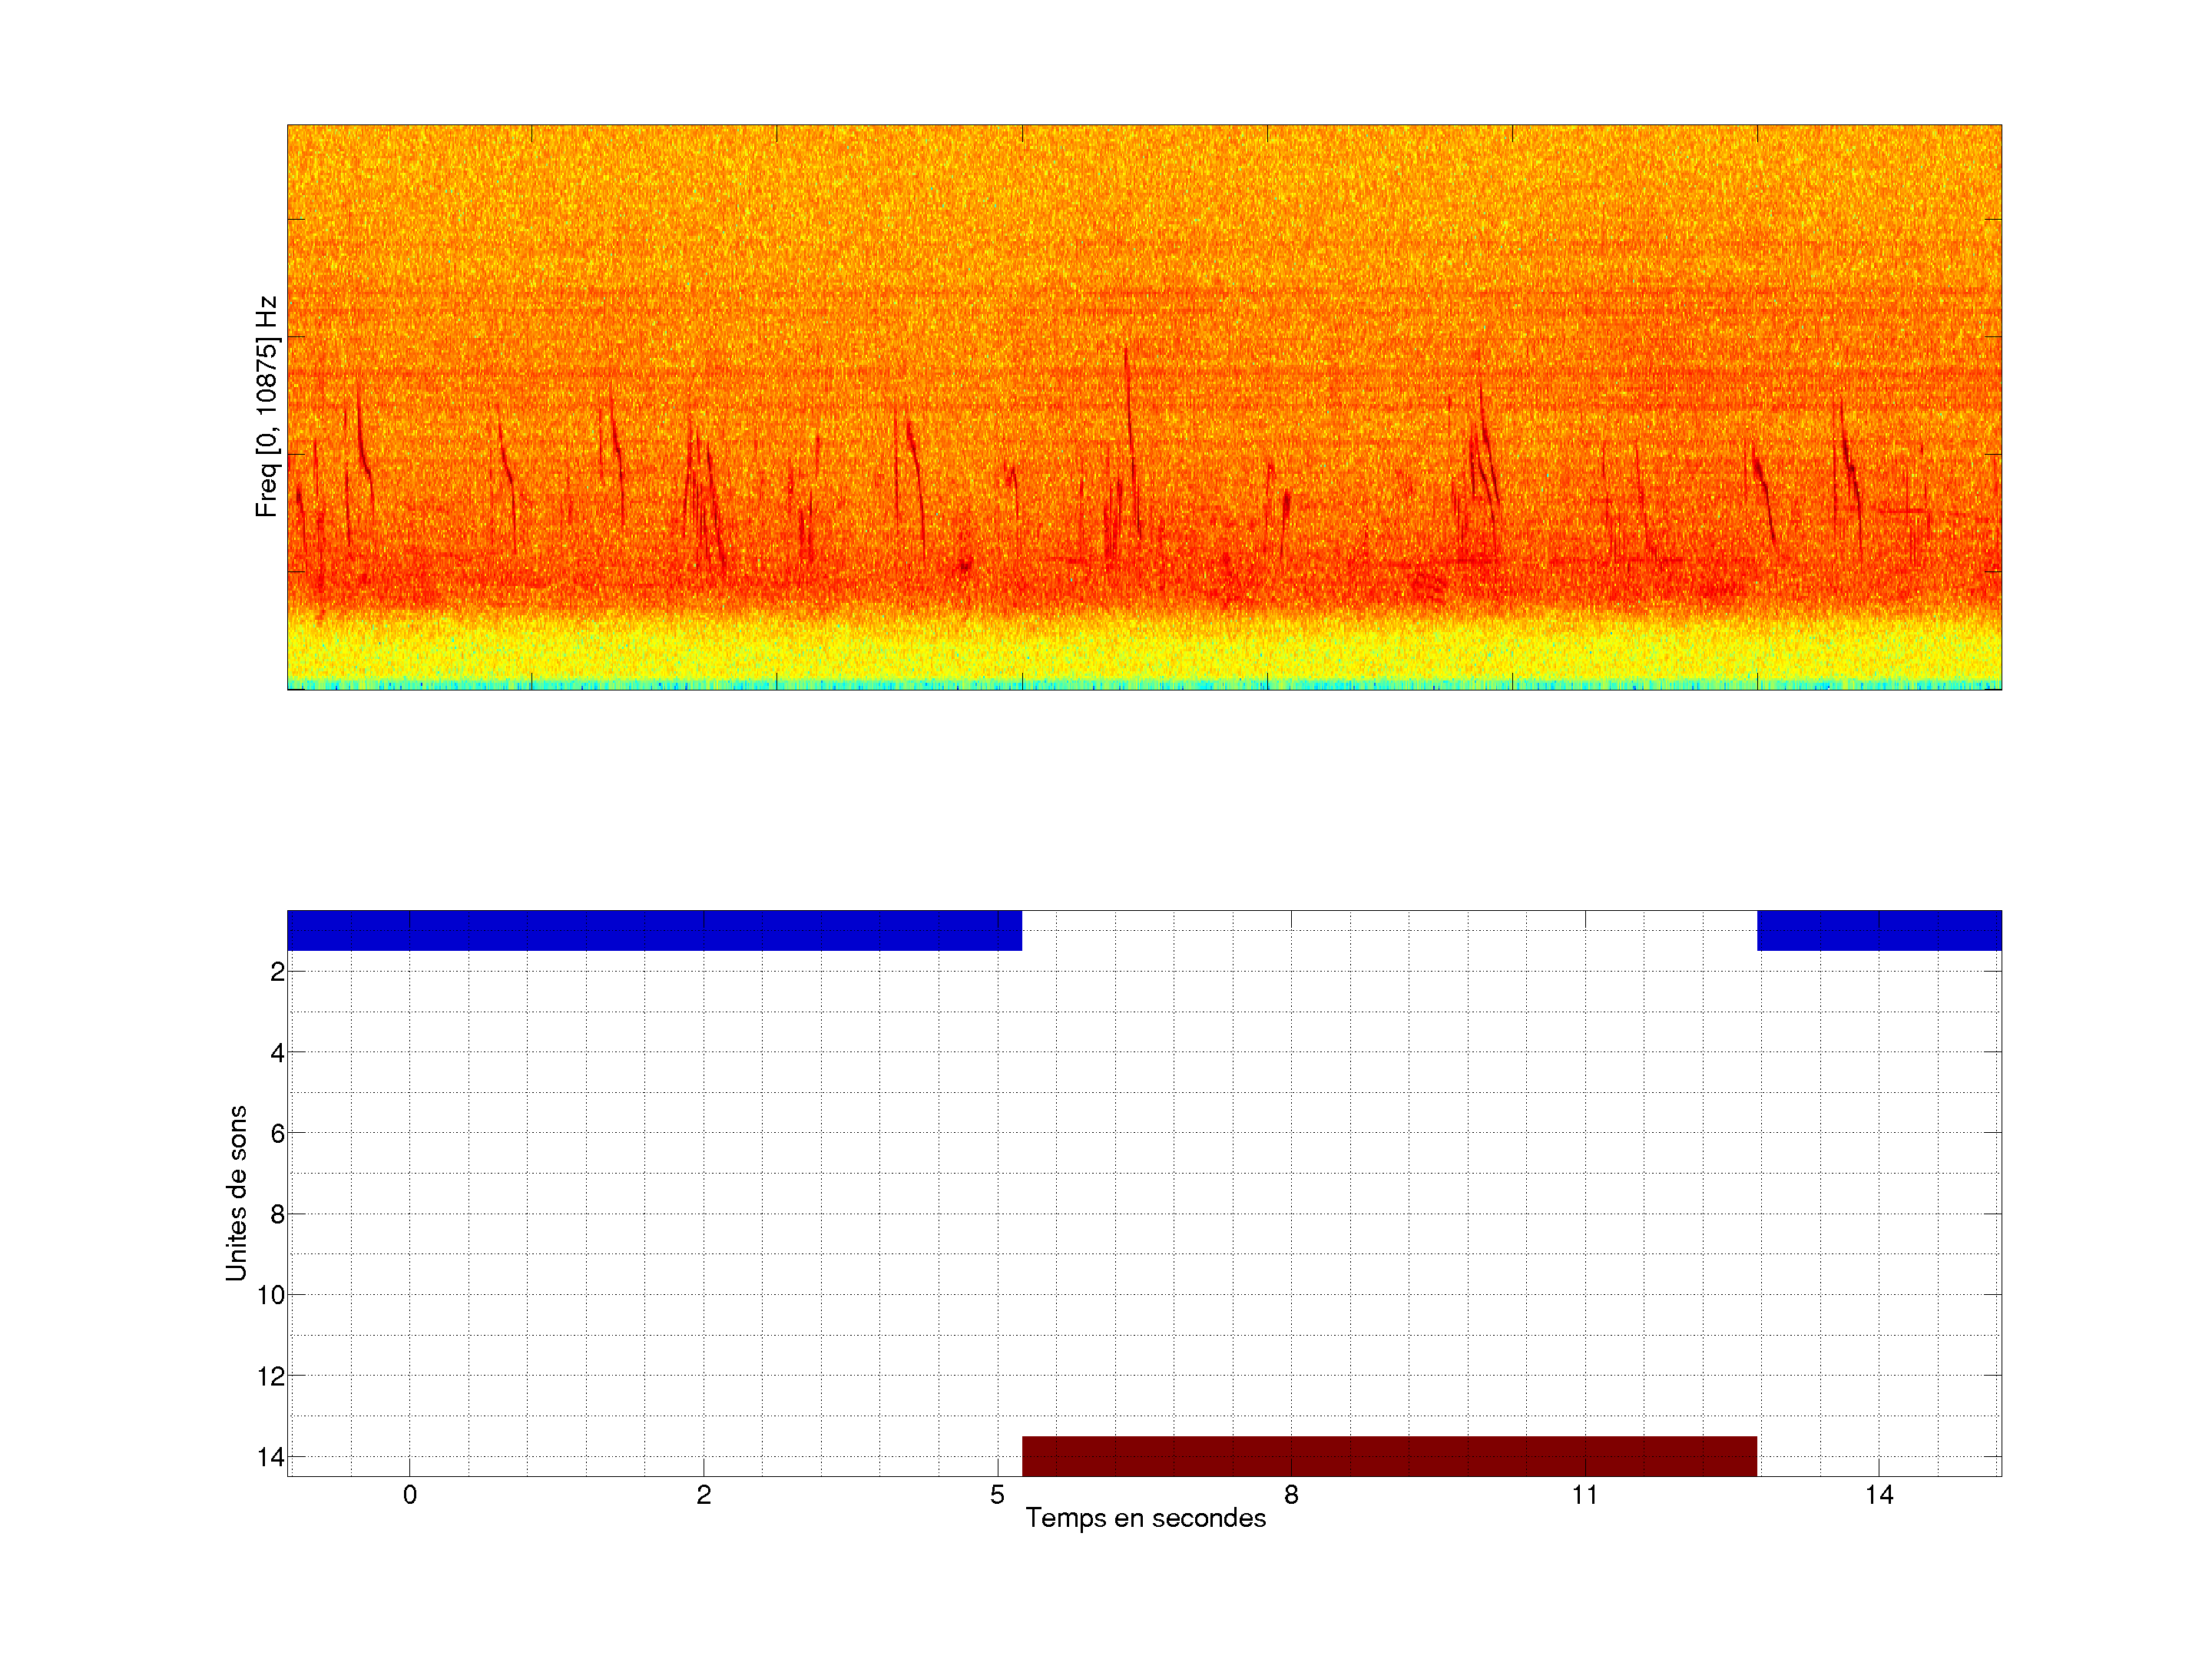Click y-axis tick label 14 in lower plot
2212x1659 pixels.
tap(271, 1458)
